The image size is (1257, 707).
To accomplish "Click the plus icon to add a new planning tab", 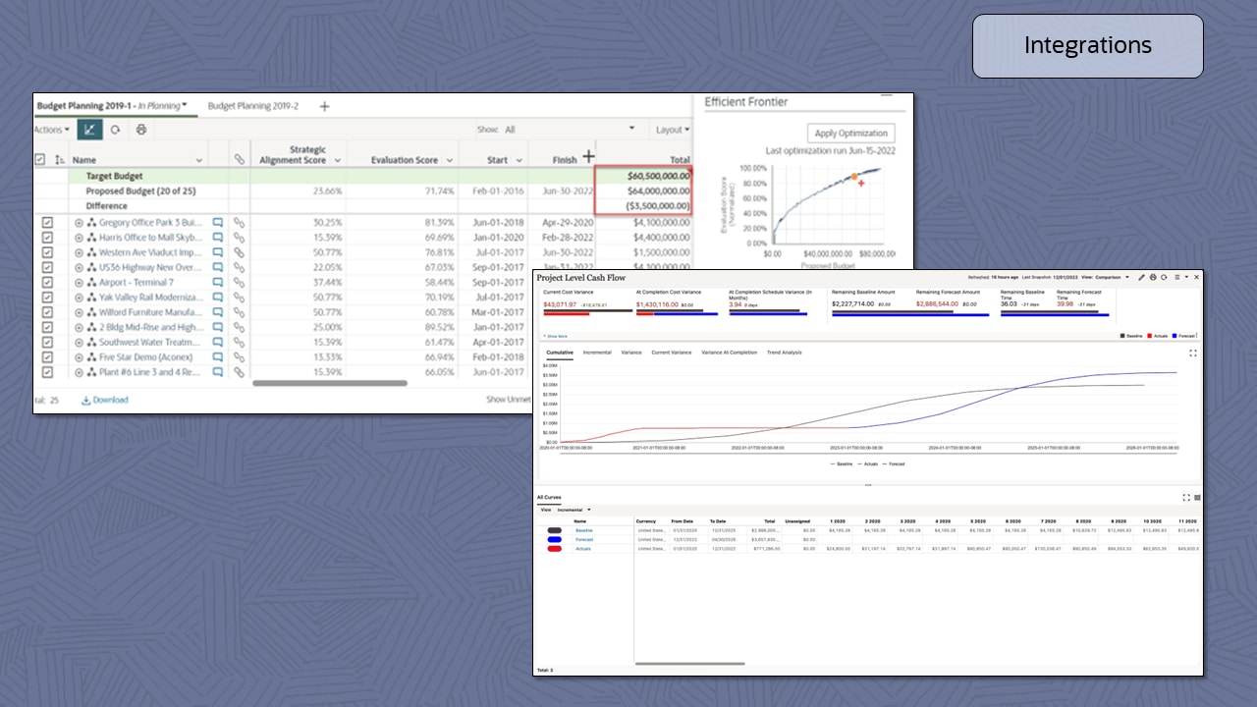I will tap(324, 105).
